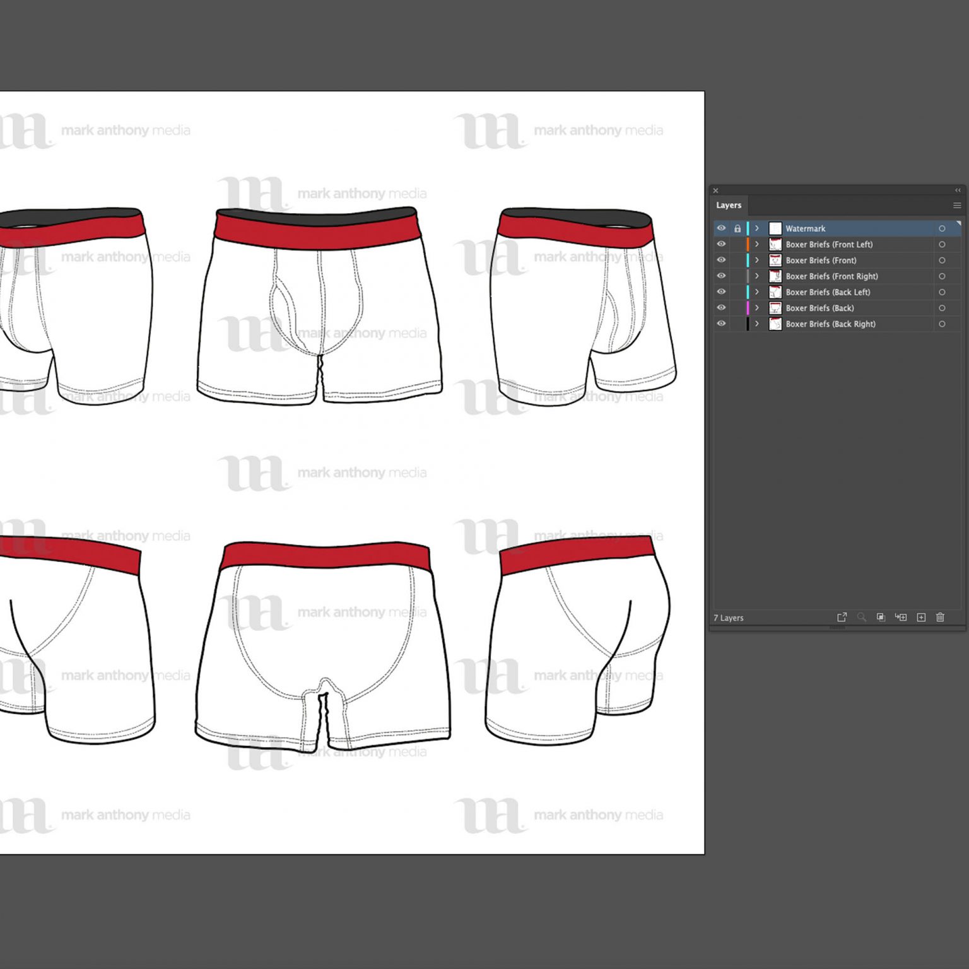The image size is (969, 969).
Task: Hide the Watermark layer
Action: coord(721,228)
